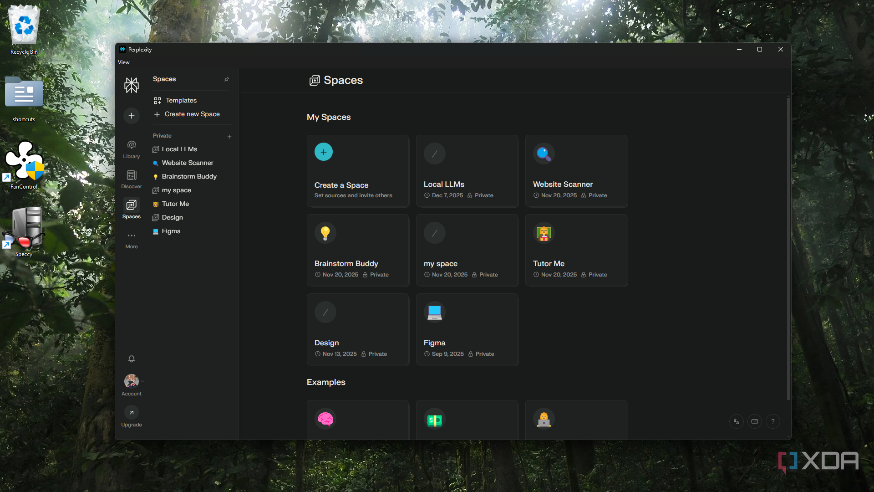
Task: Open the Website Scanner space card
Action: tap(576, 171)
